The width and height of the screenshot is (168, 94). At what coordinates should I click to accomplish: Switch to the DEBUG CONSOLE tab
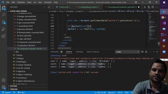coord(93,52)
